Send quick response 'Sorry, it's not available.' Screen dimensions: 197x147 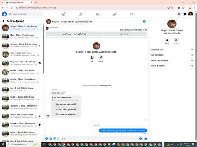(x=66, y=114)
